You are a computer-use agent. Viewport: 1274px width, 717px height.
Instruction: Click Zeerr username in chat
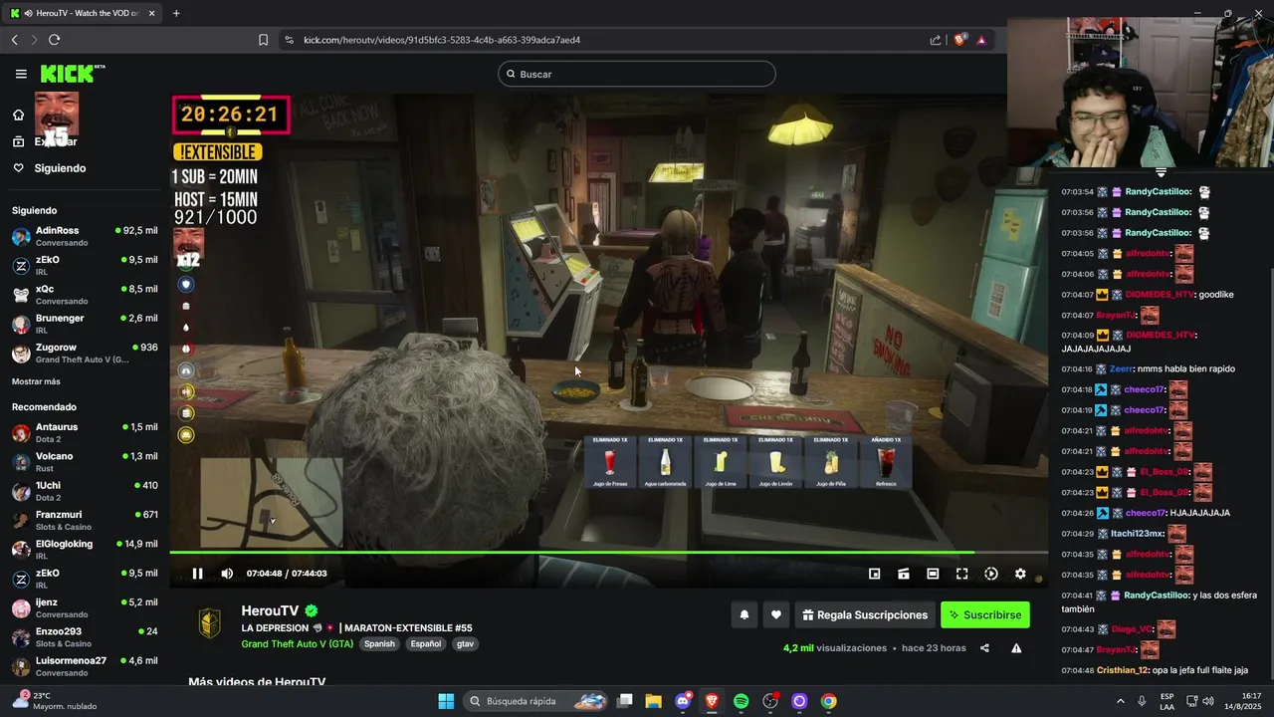(x=1121, y=368)
